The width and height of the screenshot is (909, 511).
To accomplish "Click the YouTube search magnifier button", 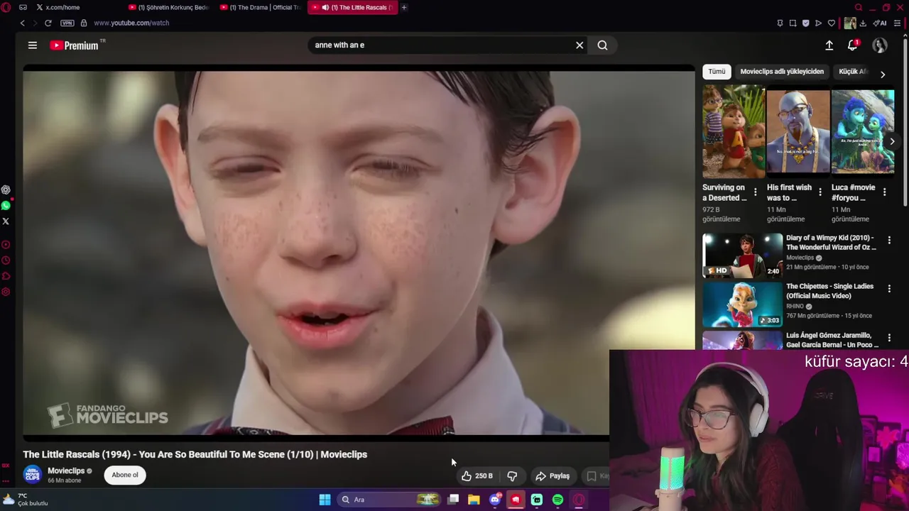I will point(602,45).
